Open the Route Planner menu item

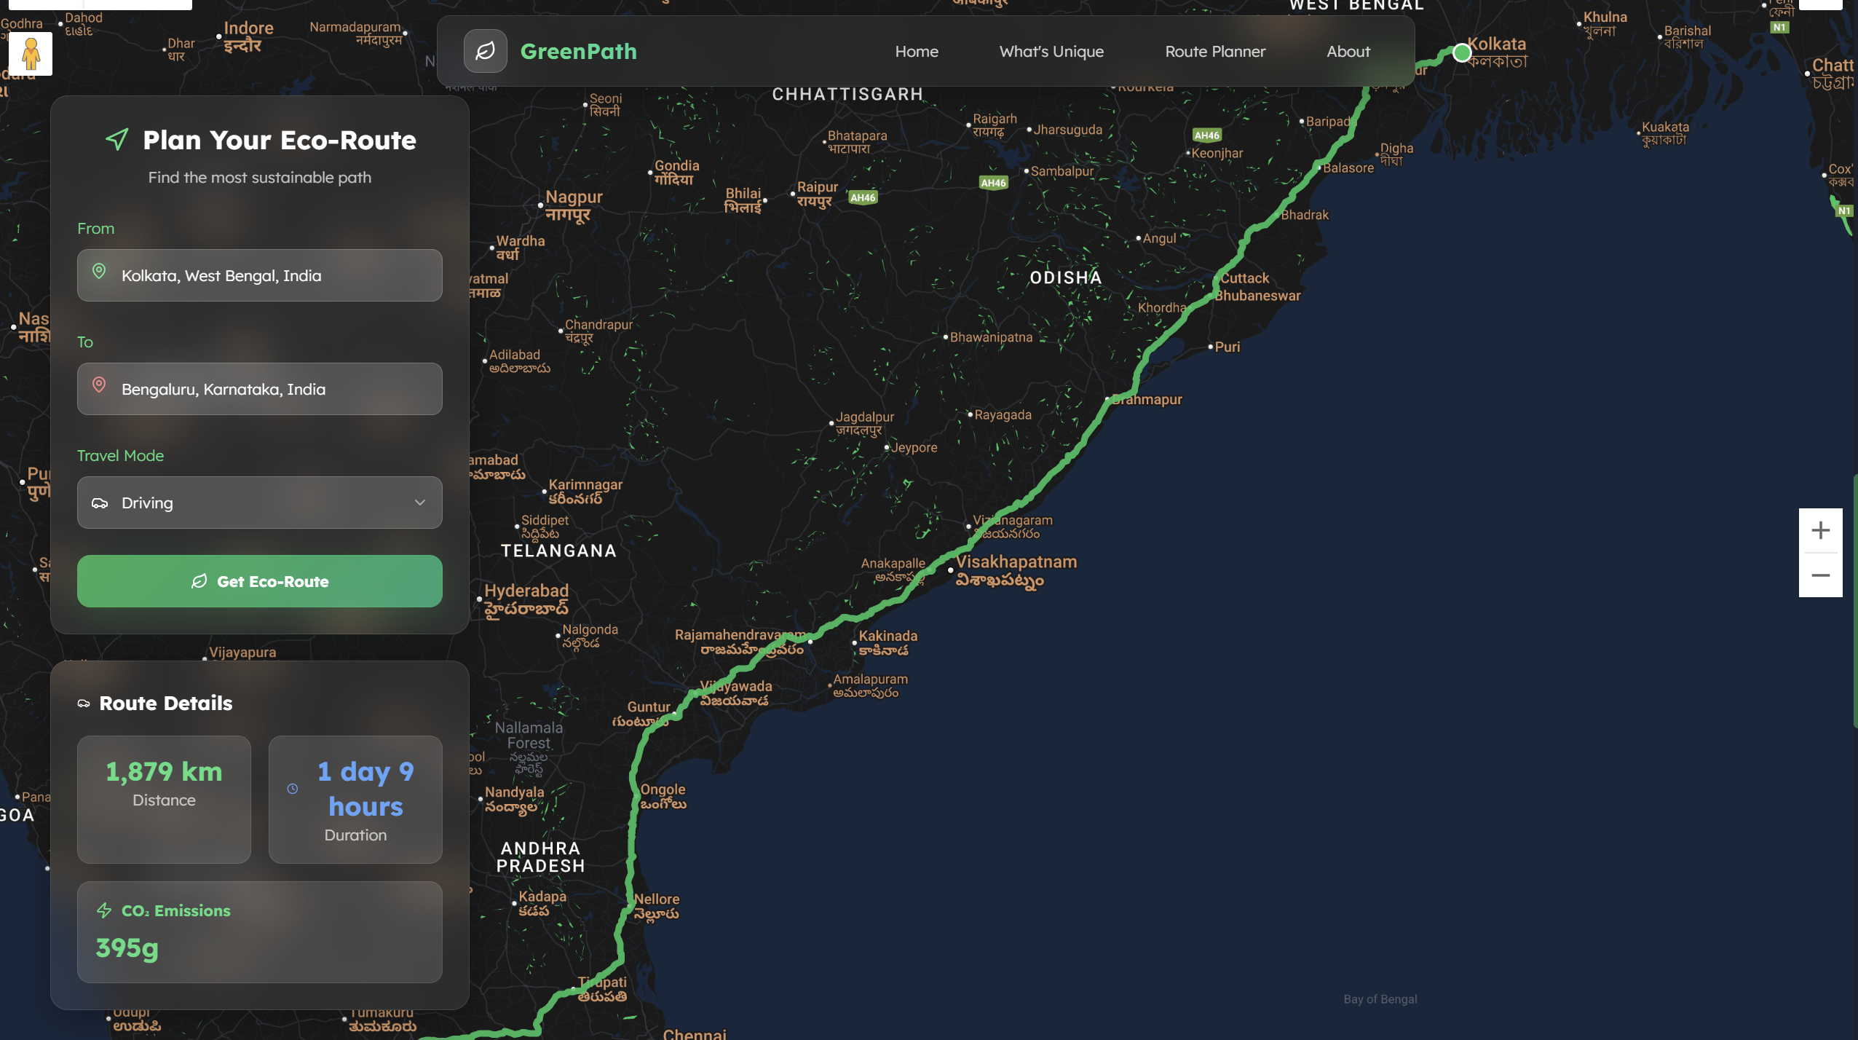1214,52
